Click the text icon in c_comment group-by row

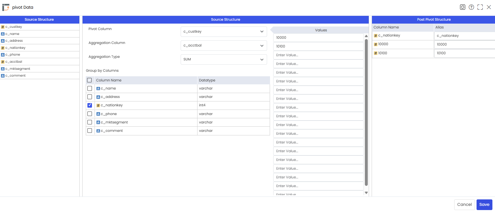[x=98, y=131]
